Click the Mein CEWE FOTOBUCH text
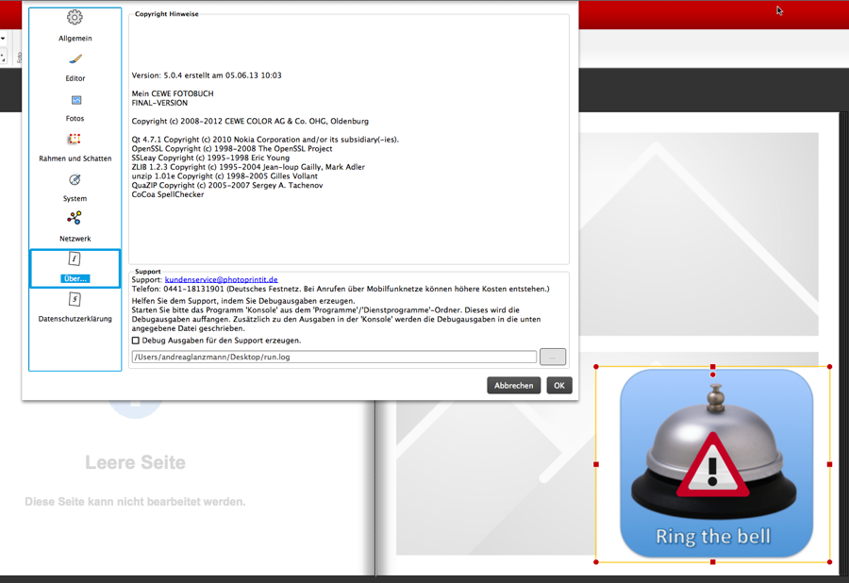Screen dimensions: 849x583 tap(173, 93)
